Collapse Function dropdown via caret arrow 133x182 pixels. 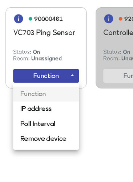pos(72,75)
